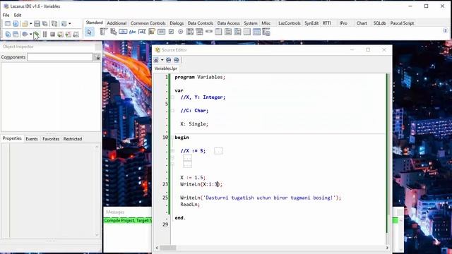Viewport: 452px width, 254px height.
Task: Click the View Units icon
Action: [x=8, y=35]
